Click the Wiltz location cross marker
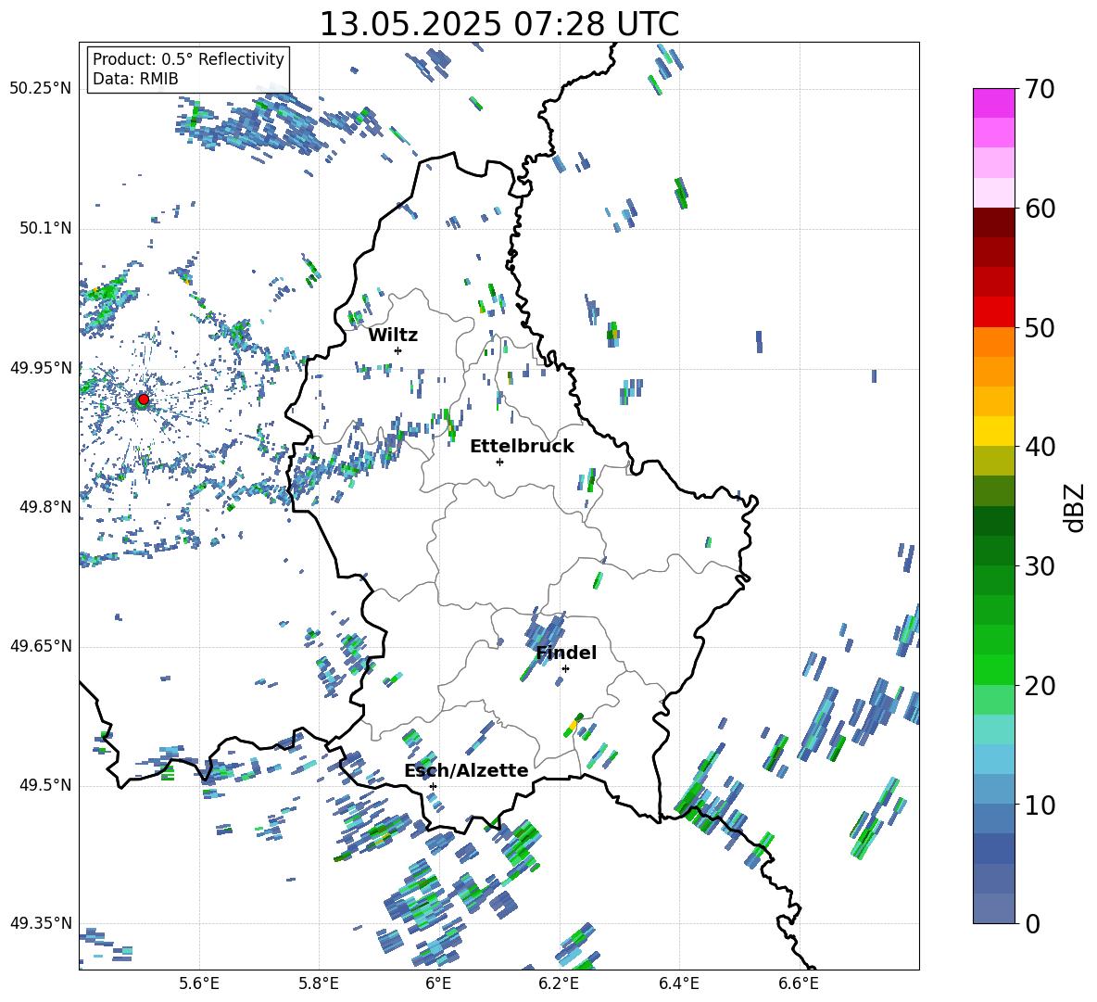Screen dimensions: 1097x1002 (x=398, y=350)
